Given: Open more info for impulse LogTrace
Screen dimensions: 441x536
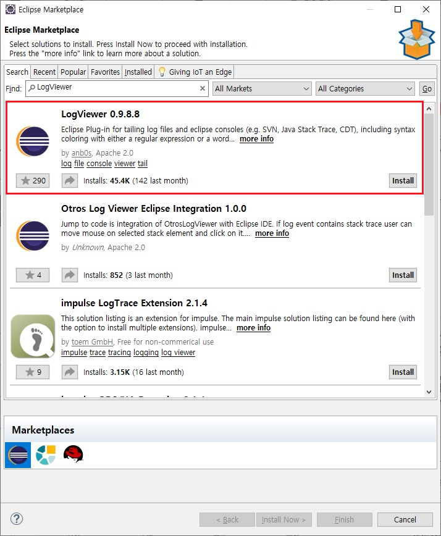Looking at the screenshot, I should pos(253,327).
